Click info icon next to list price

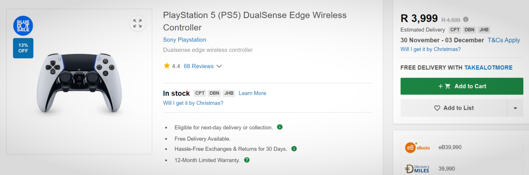466,19
